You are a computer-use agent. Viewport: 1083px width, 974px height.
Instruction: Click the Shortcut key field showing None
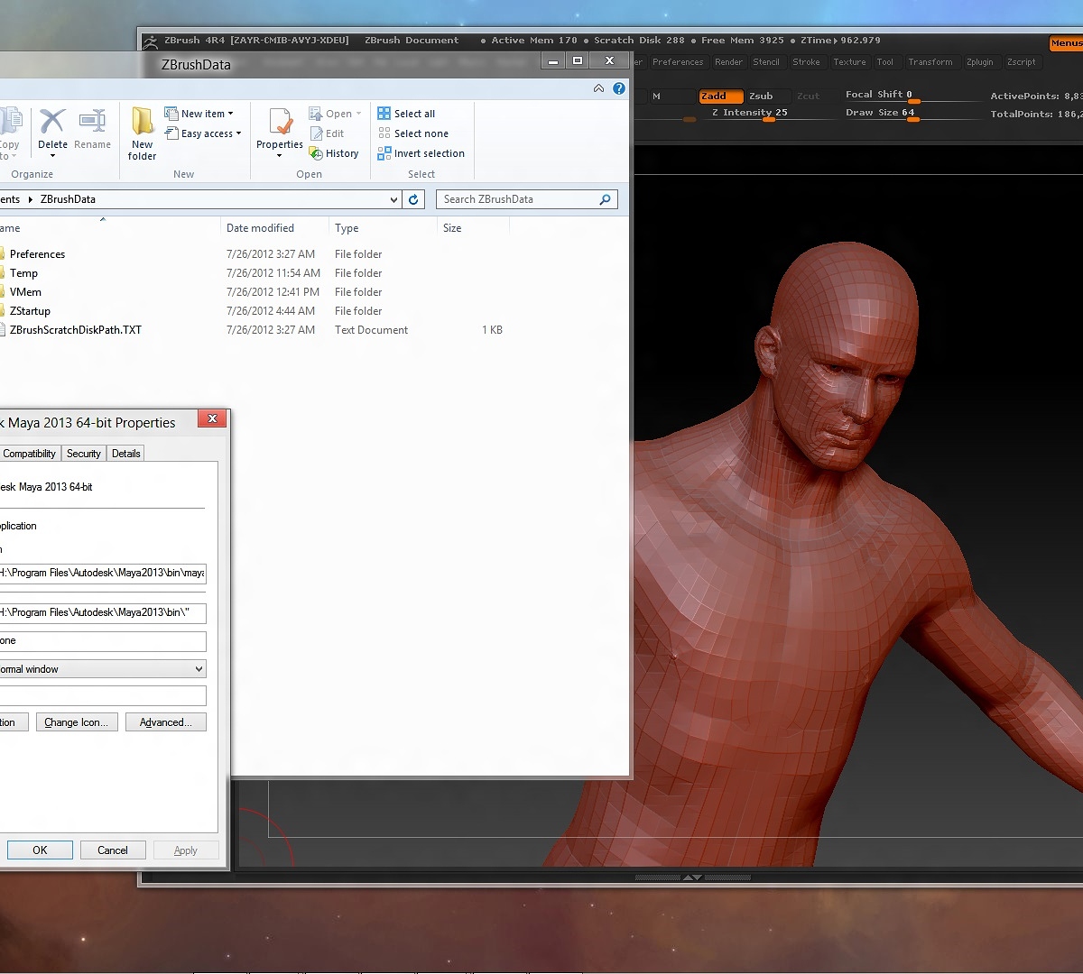[x=103, y=641]
